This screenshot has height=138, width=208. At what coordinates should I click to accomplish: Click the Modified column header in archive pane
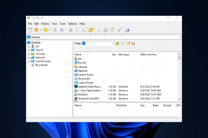[127, 105]
